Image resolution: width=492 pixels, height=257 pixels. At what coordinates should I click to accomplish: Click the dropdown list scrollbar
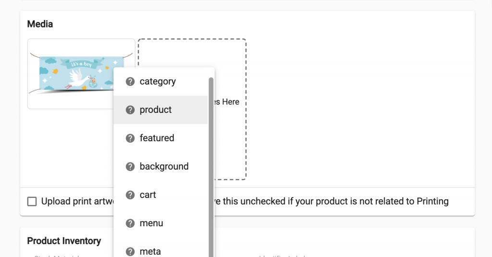[211, 167]
